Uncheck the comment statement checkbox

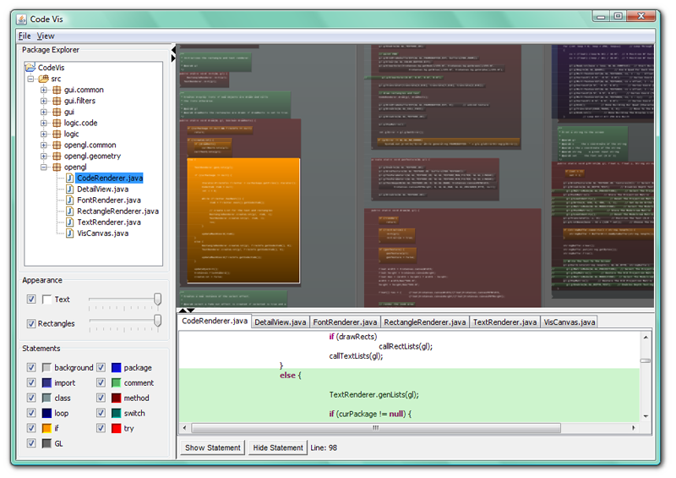[x=101, y=382]
